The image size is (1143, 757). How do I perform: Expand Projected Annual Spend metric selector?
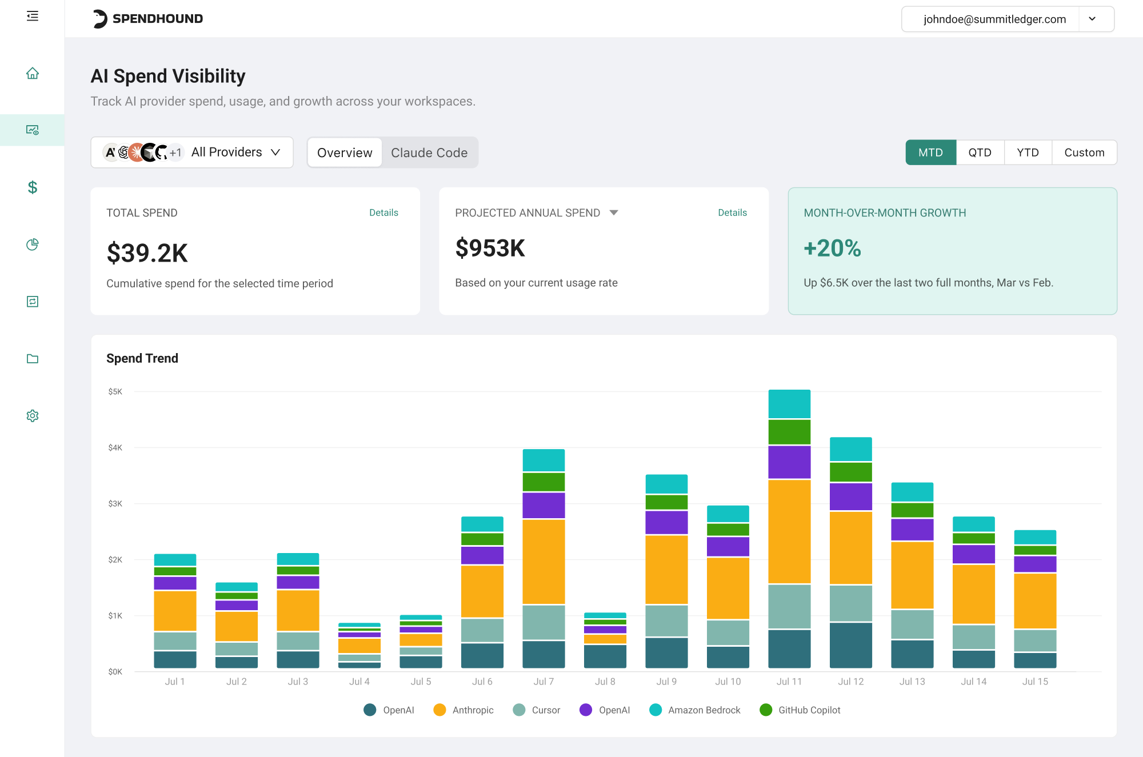click(x=614, y=213)
